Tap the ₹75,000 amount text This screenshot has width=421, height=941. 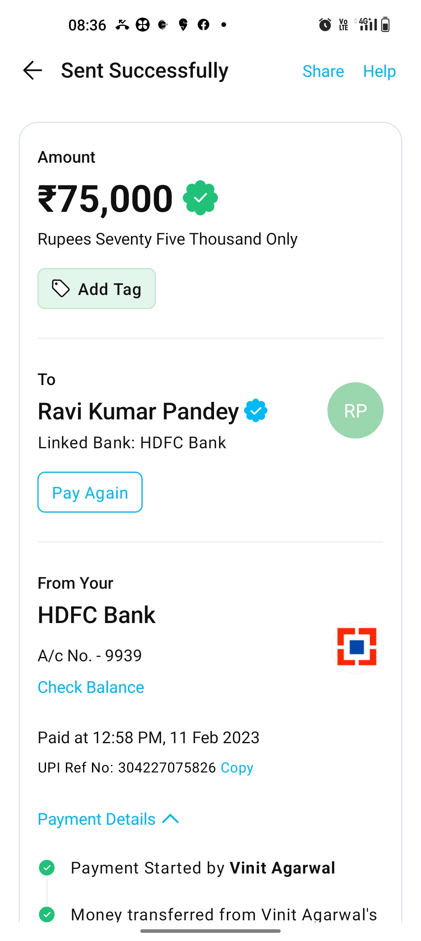[105, 199]
